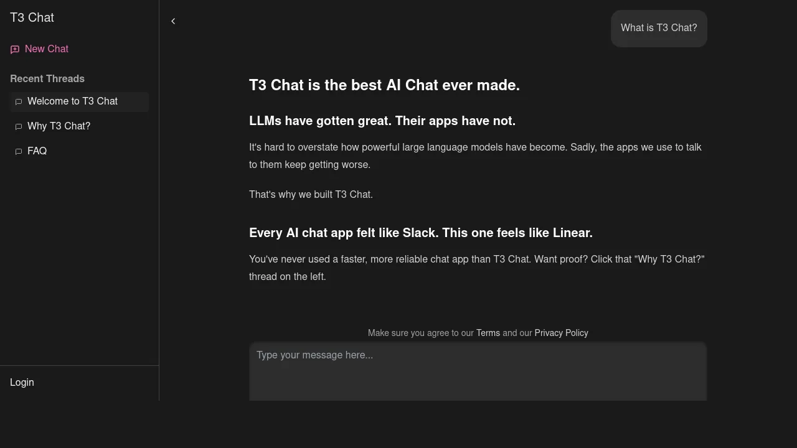Viewport: 797px width, 448px height.
Task: Click text 'That's why we built T3 Chat.'
Action: [311, 195]
